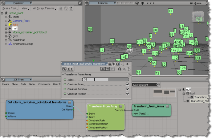212x139 pixels.
Task: Expand the light node in Explorer
Action: pyautogui.click(x=6, y=25)
